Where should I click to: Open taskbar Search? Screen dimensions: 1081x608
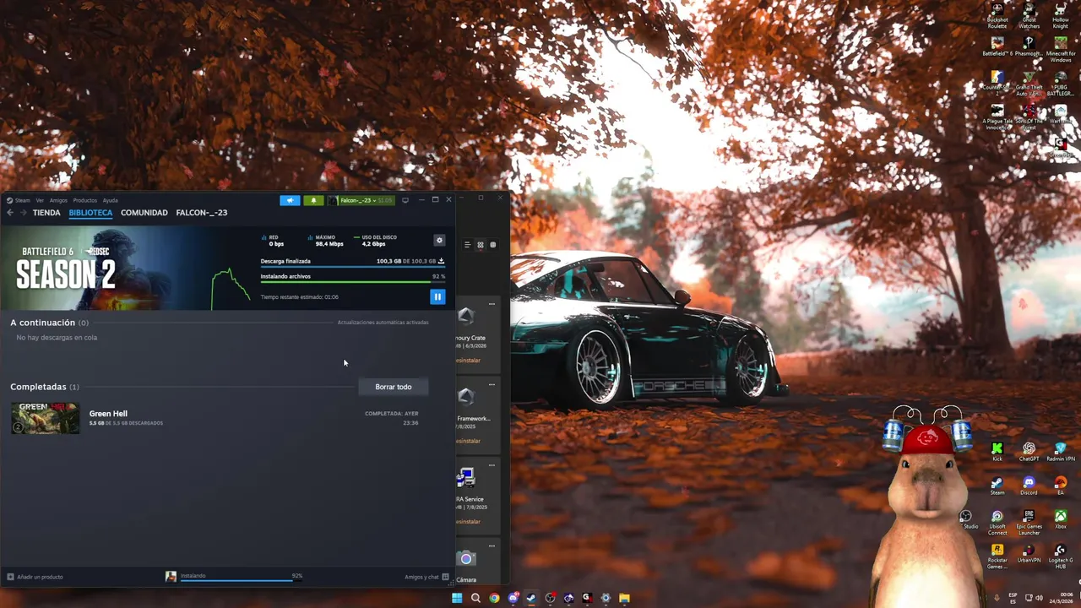tap(475, 598)
